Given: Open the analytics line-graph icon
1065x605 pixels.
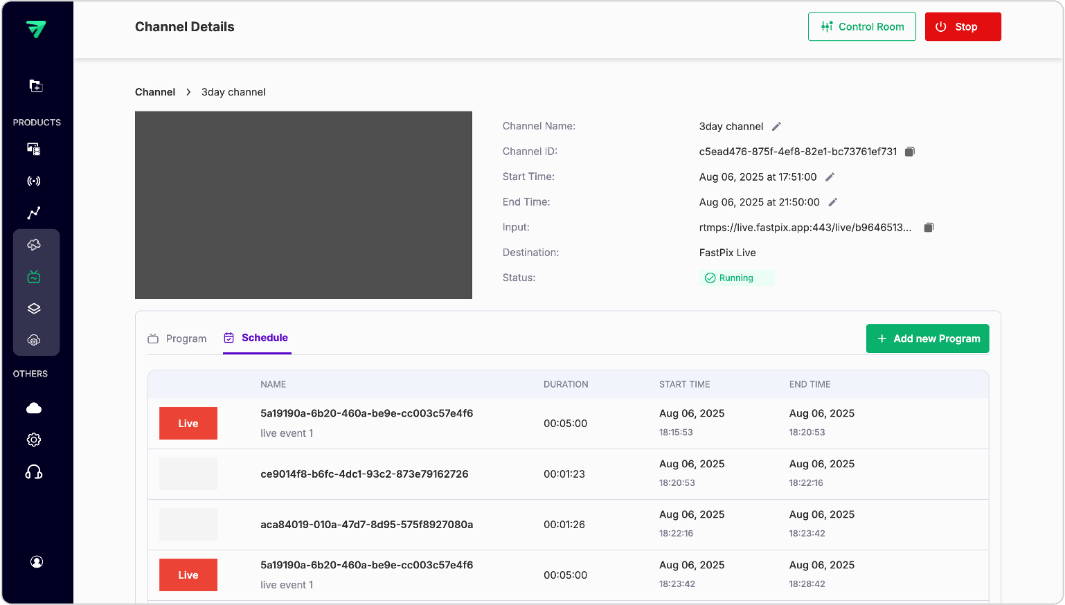Looking at the screenshot, I should click(x=34, y=213).
